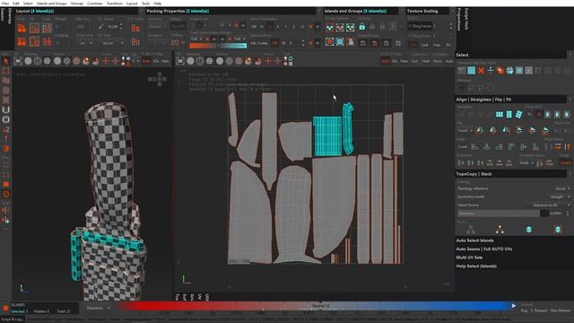Click the first group islands icon
The width and height of the screenshot is (574, 323).
[x=329, y=28]
